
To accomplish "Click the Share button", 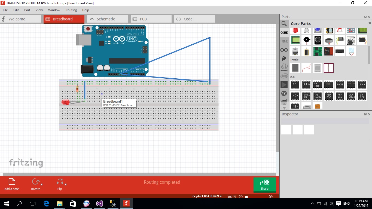I will (264, 185).
